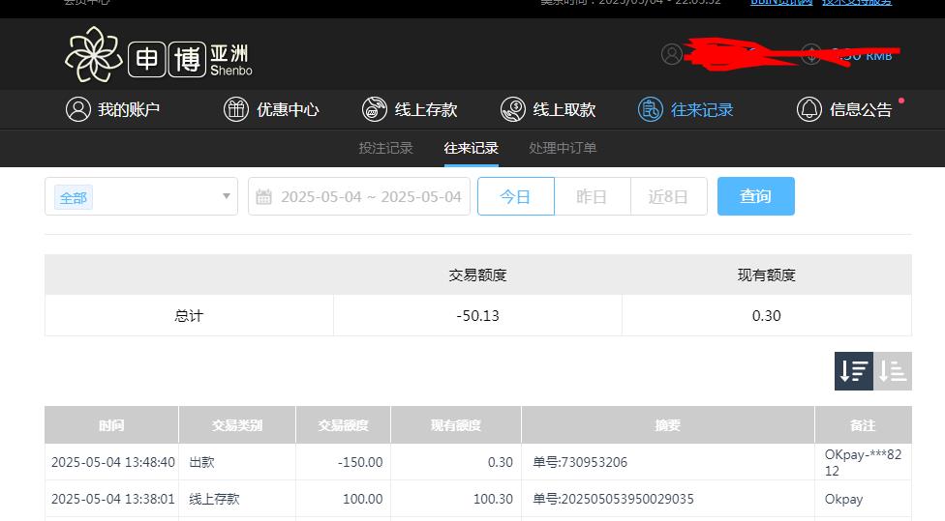Click the 我的账户 user icon
Image resolution: width=945 pixels, height=521 pixels.
(x=78, y=109)
